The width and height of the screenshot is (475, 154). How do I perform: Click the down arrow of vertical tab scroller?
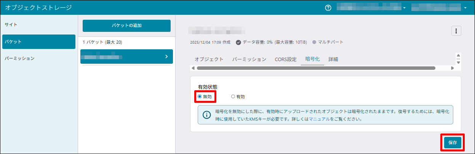(x=458, y=62)
